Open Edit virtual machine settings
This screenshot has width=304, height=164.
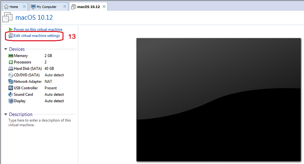coord(37,36)
